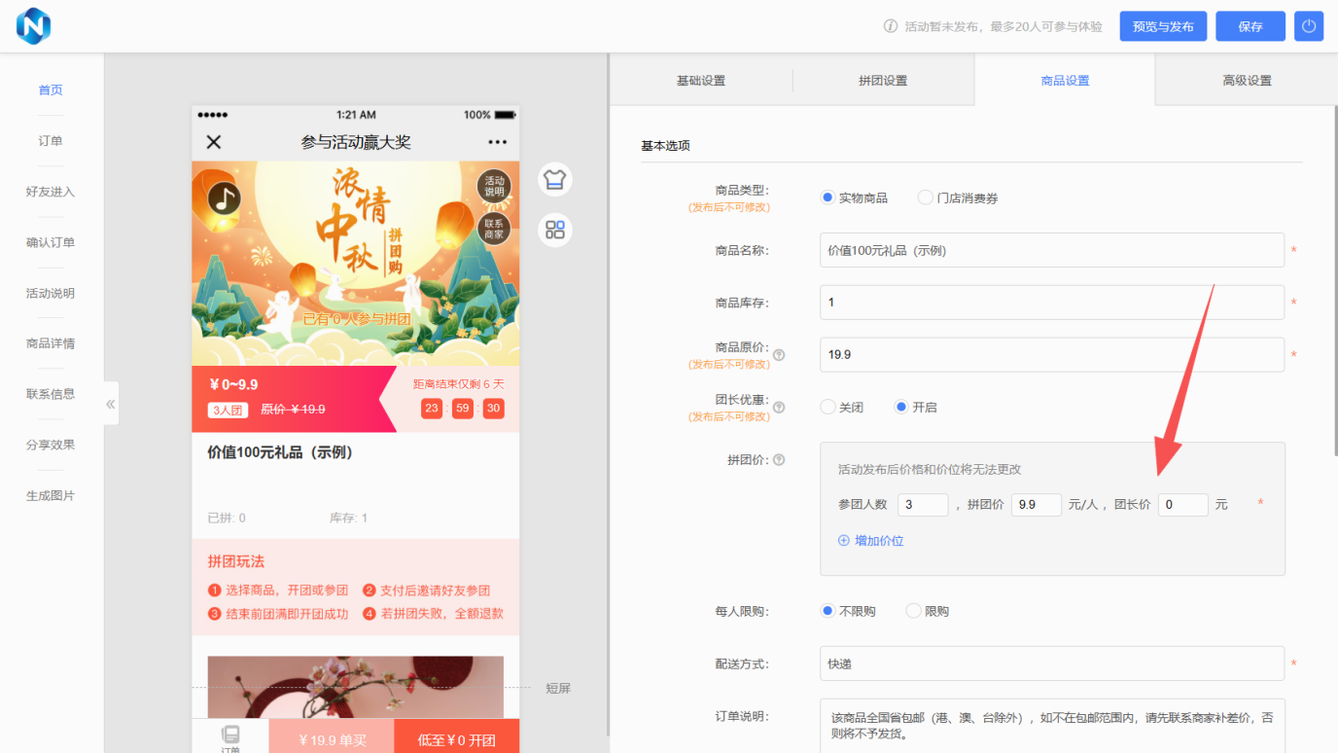Open the skin/shirt theme icon

click(x=555, y=180)
